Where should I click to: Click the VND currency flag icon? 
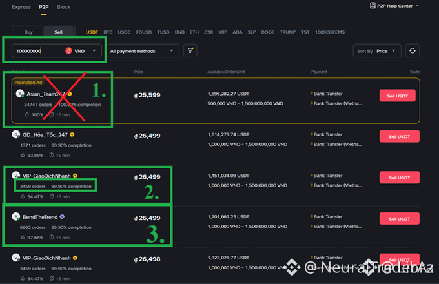[68, 50]
